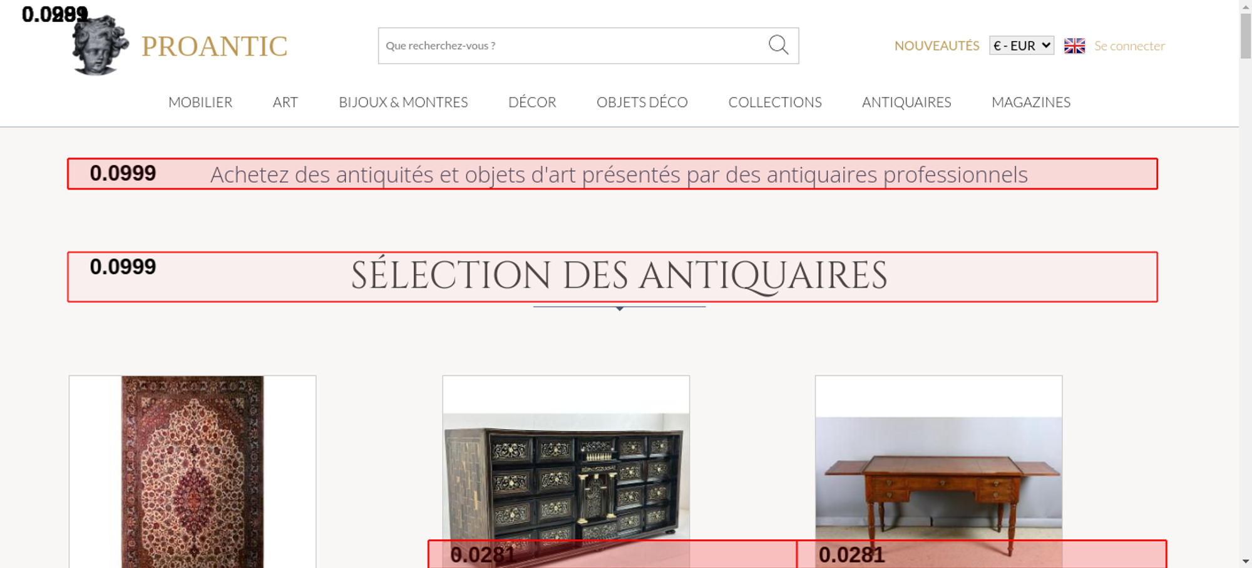
Task: Click the Se connecter login link
Action: point(1129,46)
